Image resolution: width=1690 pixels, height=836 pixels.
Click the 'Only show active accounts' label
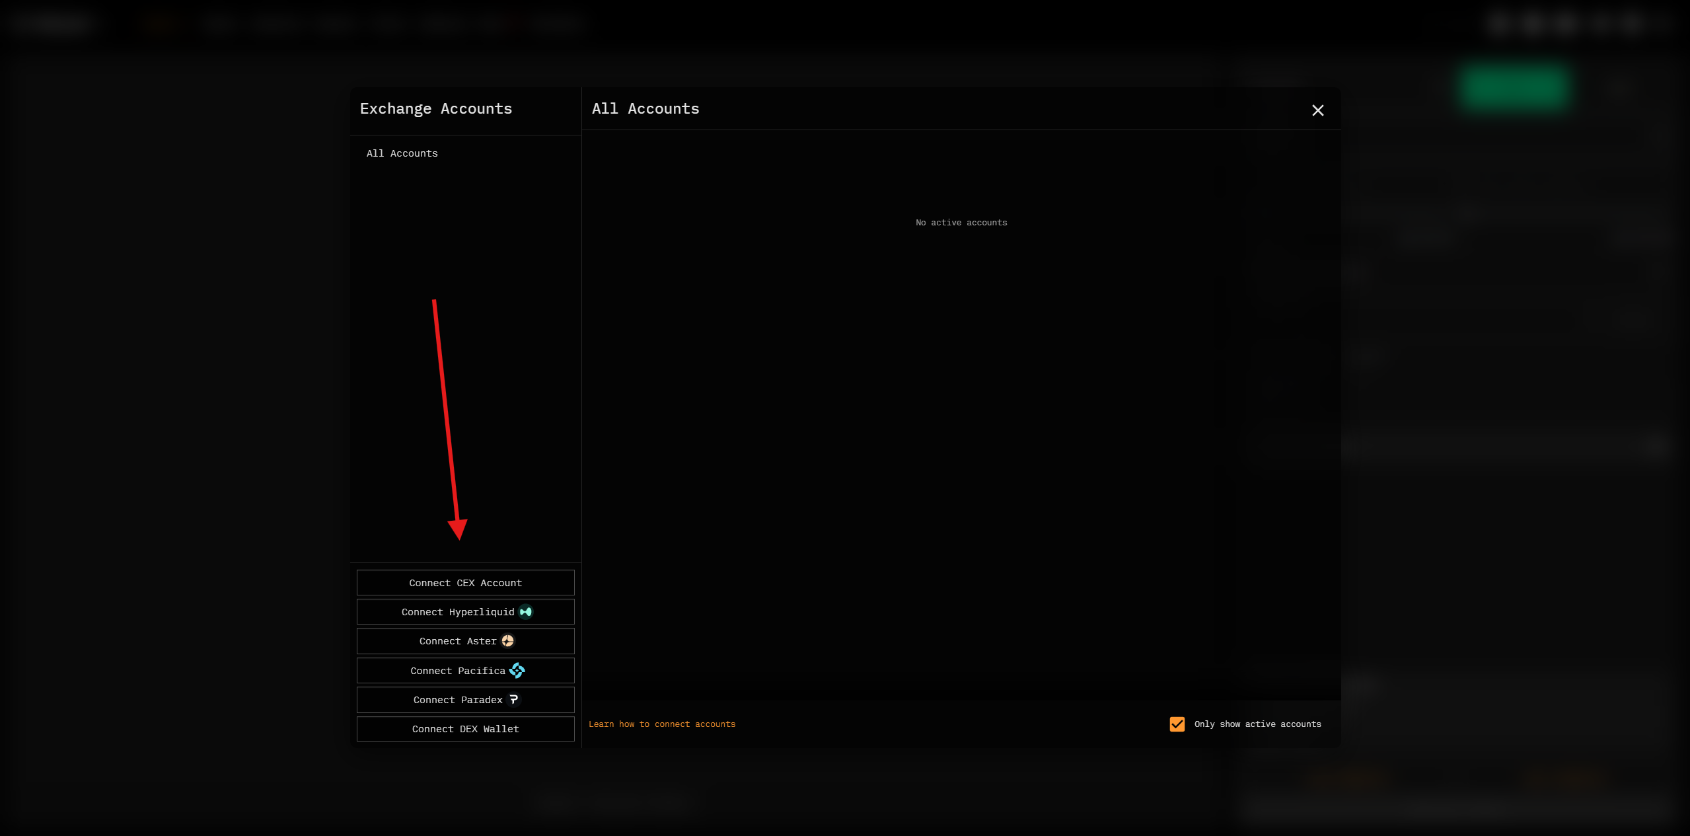pyautogui.click(x=1257, y=724)
